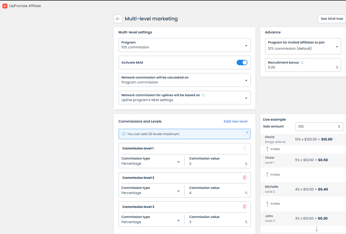Viewport: 346px width, 234px height.
Task: Open Commission type dropdown for level 1
Action: 151,162
